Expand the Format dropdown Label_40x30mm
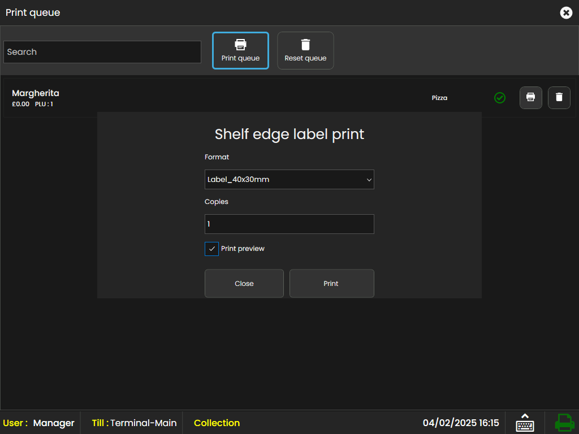Viewport: 579px width, 434px height. pos(289,180)
